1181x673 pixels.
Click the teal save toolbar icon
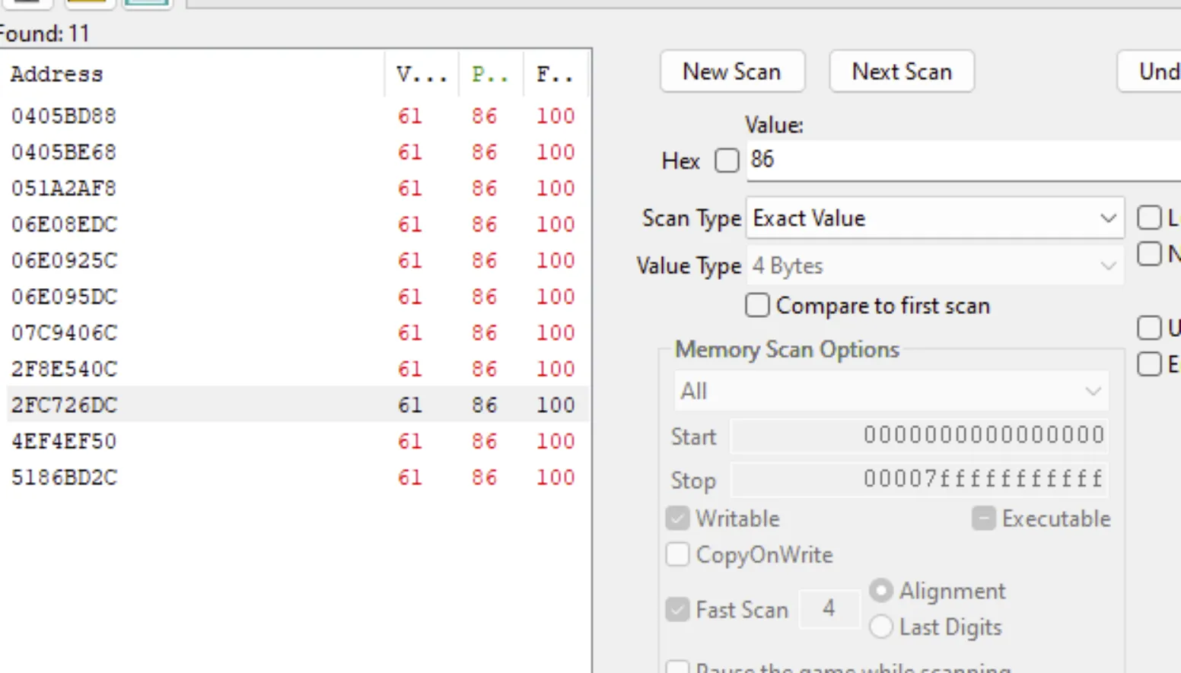(146, 3)
